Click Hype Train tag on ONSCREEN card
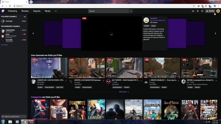This screenshot has height=124, width=221. tap(60, 87)
